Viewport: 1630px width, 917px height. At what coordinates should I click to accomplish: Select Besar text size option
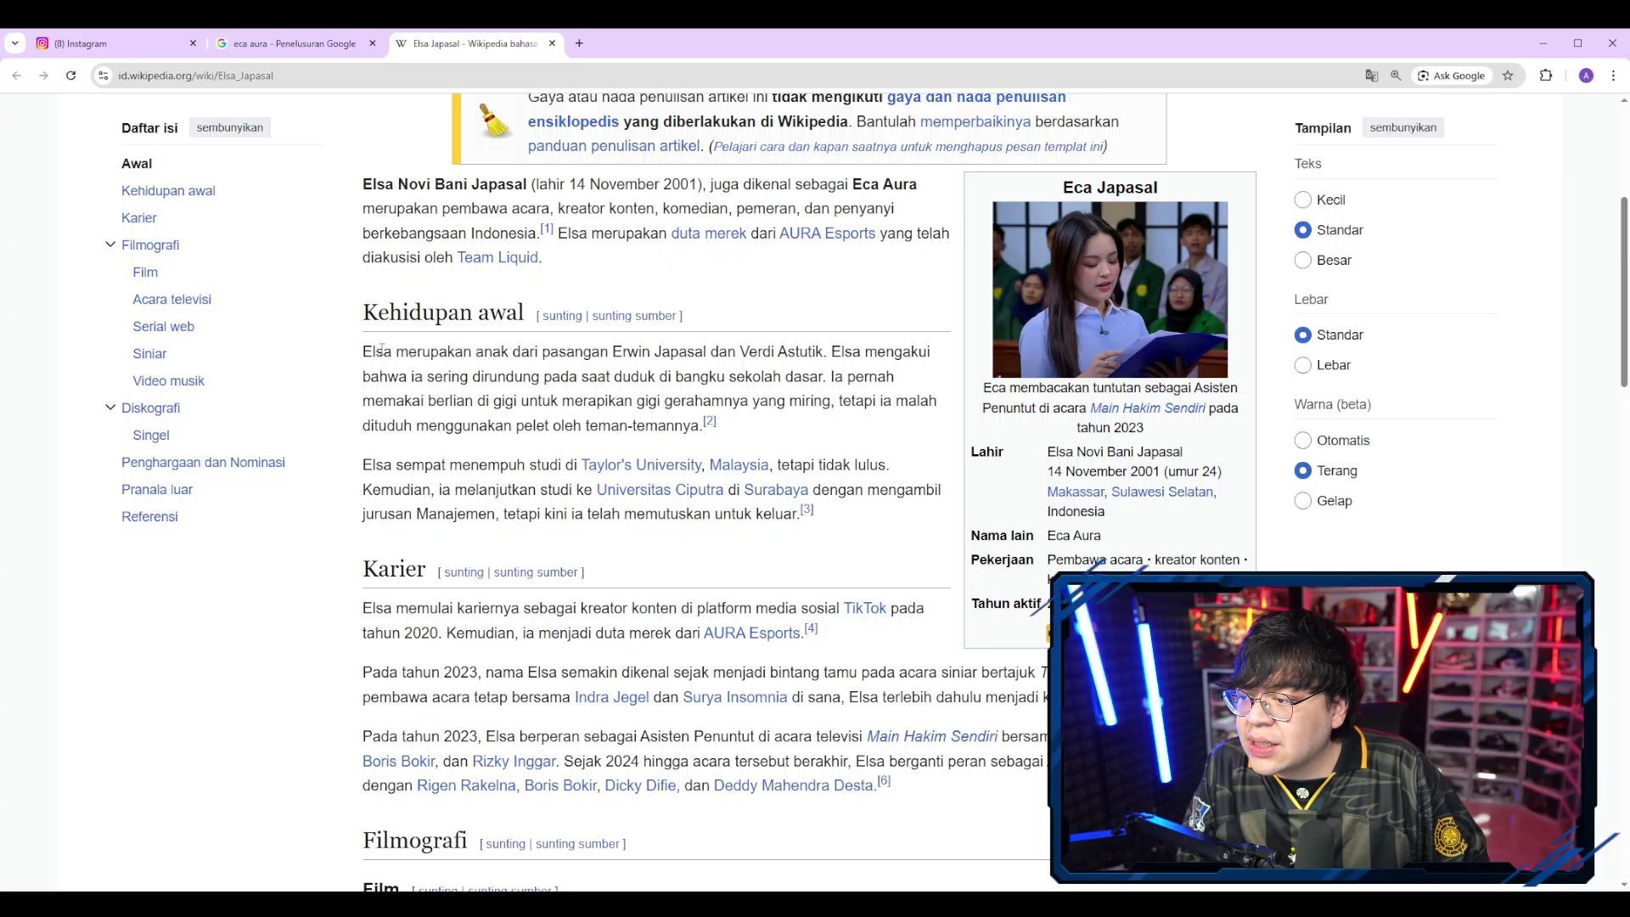[1303, 261]
